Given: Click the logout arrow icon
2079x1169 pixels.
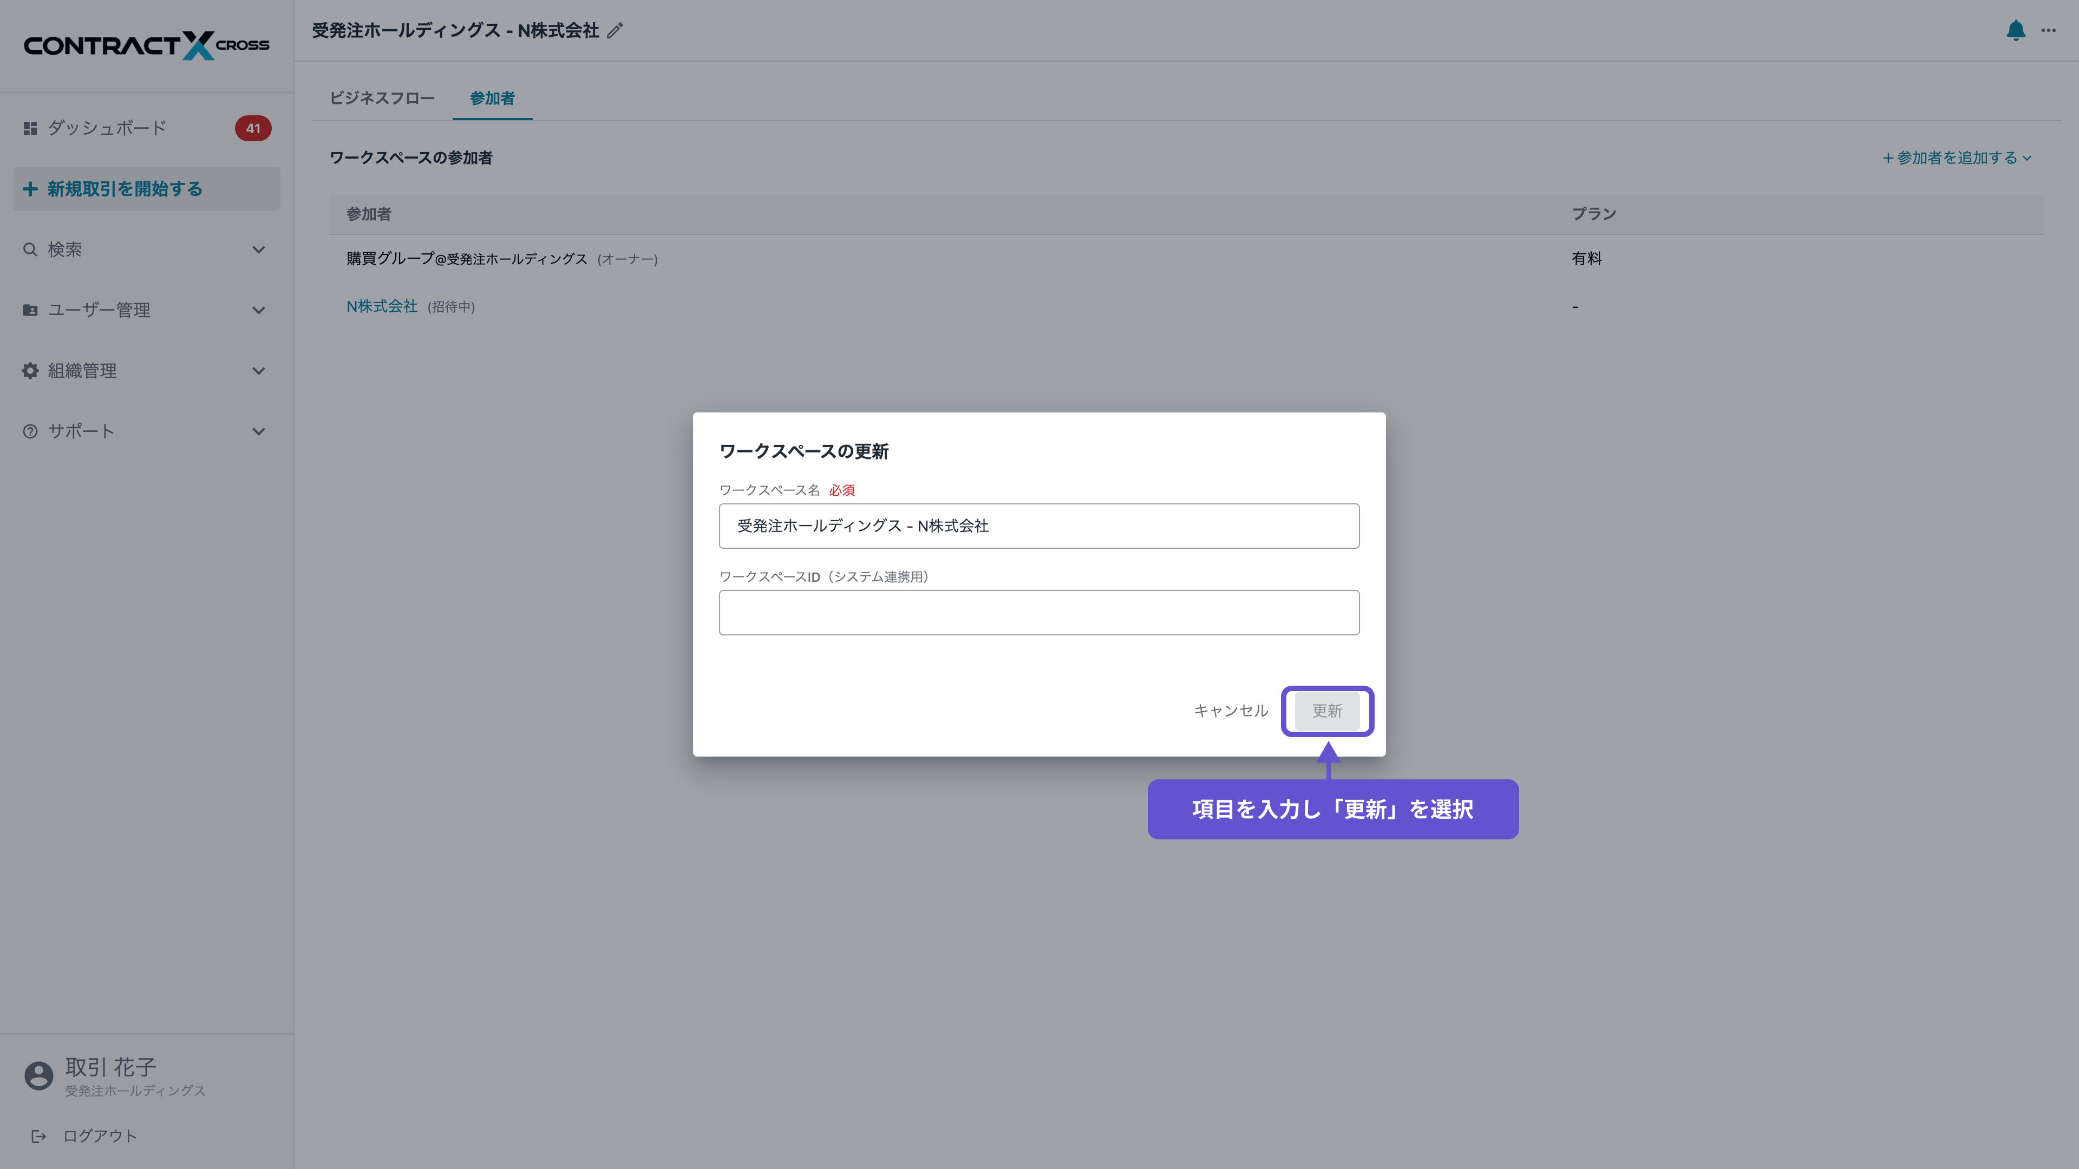Looking at the screenshot, I should 38,1136.
